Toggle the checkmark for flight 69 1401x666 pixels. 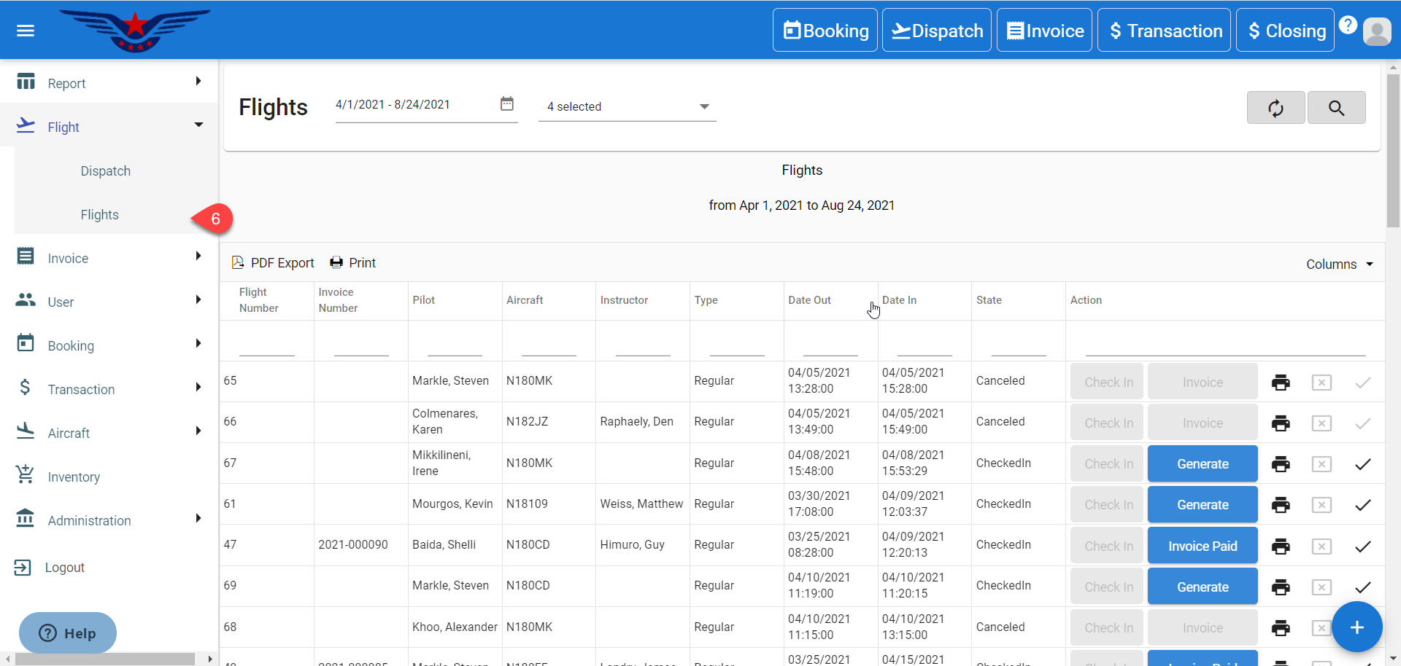pos(1362,587)
